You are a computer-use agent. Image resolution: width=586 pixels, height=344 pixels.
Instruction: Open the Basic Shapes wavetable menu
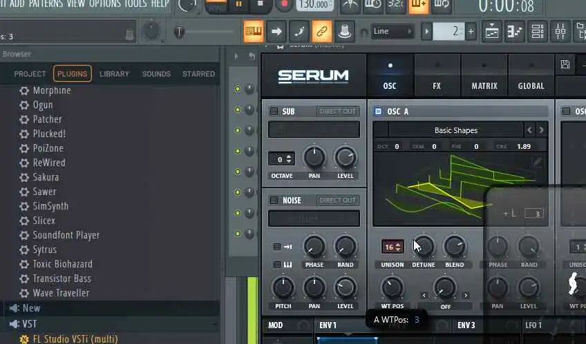(455, 130)
